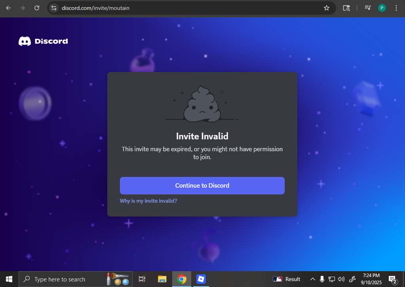This screenshot has height=287, width=405.
Task: Open the Google Lens search icon in the toolbar
Action: [x=346, y=8]
